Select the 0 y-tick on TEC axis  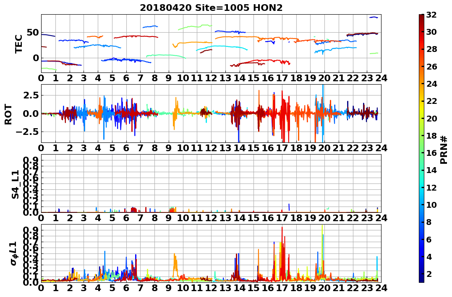coord(36,58)
